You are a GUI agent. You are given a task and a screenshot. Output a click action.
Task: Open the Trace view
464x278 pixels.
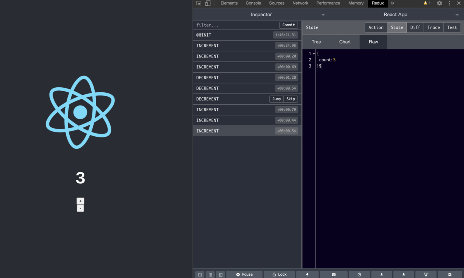pos(433,27)
